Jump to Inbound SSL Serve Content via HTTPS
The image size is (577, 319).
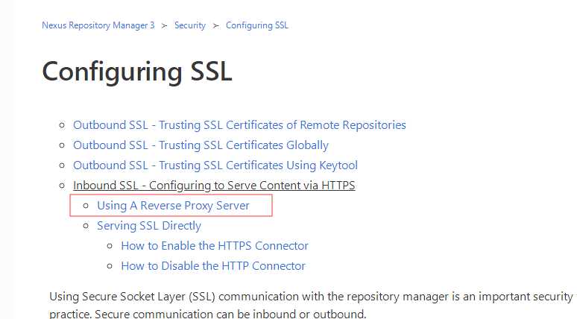214,186
